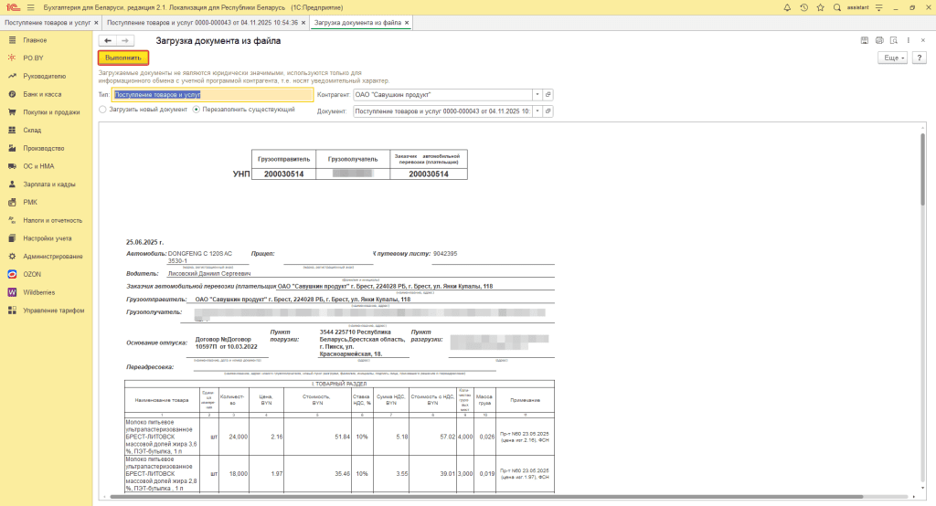Click the 'Выполнить' button

(x=123, y=58)
